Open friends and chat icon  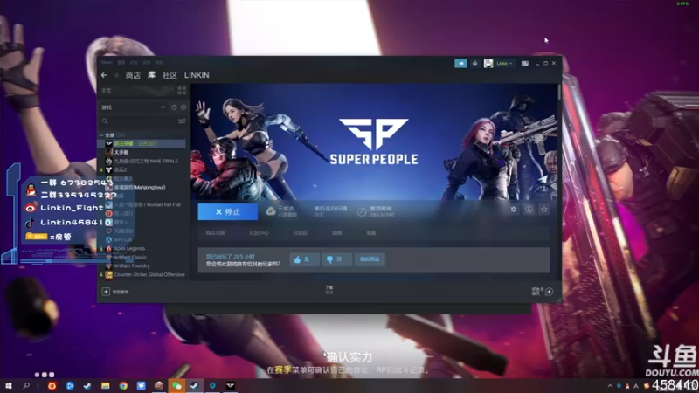pyautogui.click(x=550, y=292)
